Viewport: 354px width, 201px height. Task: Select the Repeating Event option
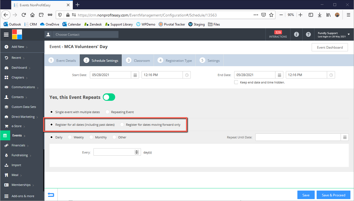pyautogui.click(x=107, y=112)
